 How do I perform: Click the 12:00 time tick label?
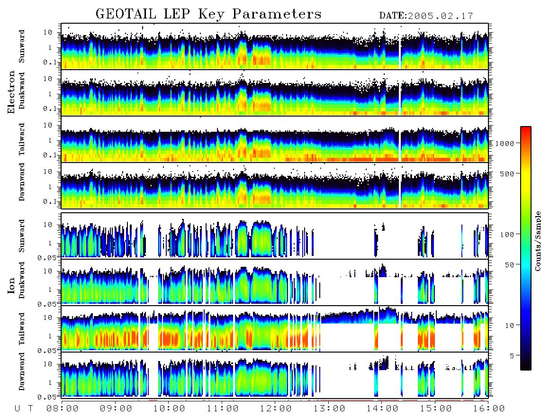276,409
